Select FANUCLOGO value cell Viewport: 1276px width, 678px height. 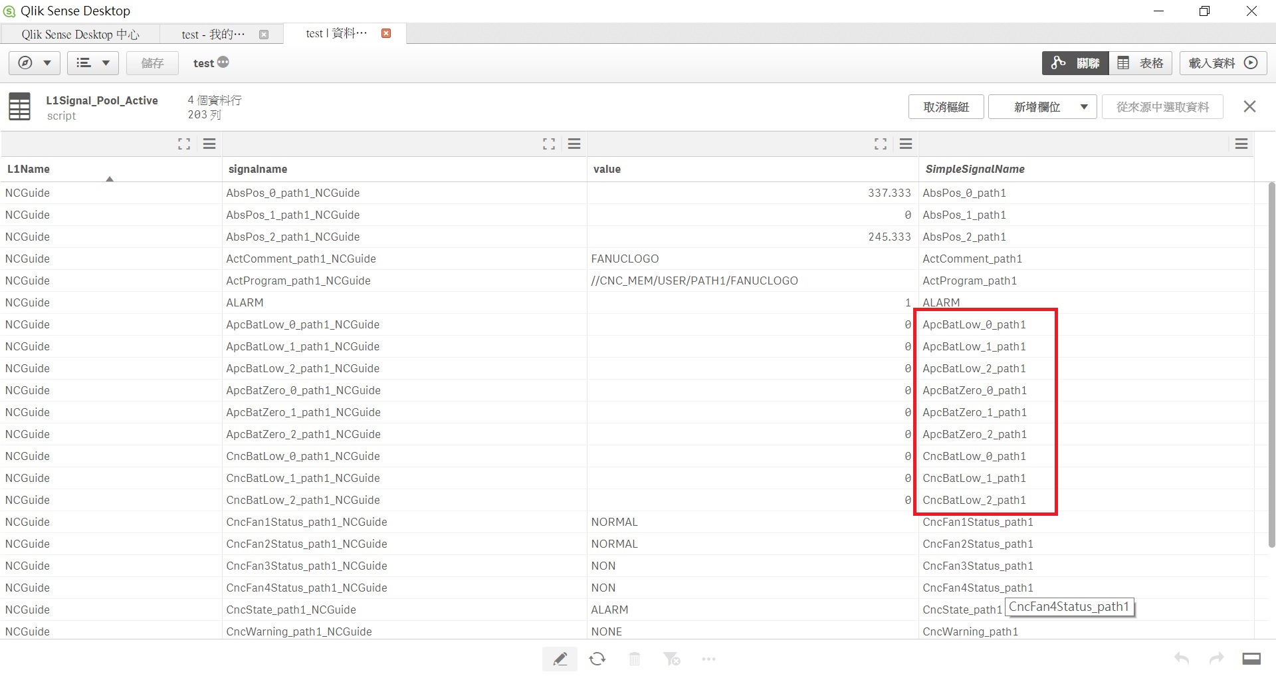(x=752, y=259)
